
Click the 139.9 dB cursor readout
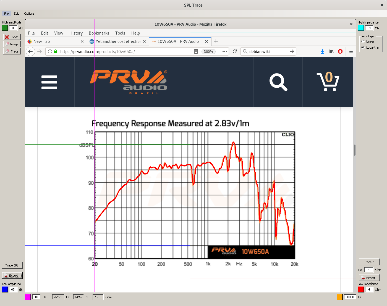(x=78, y=297)
